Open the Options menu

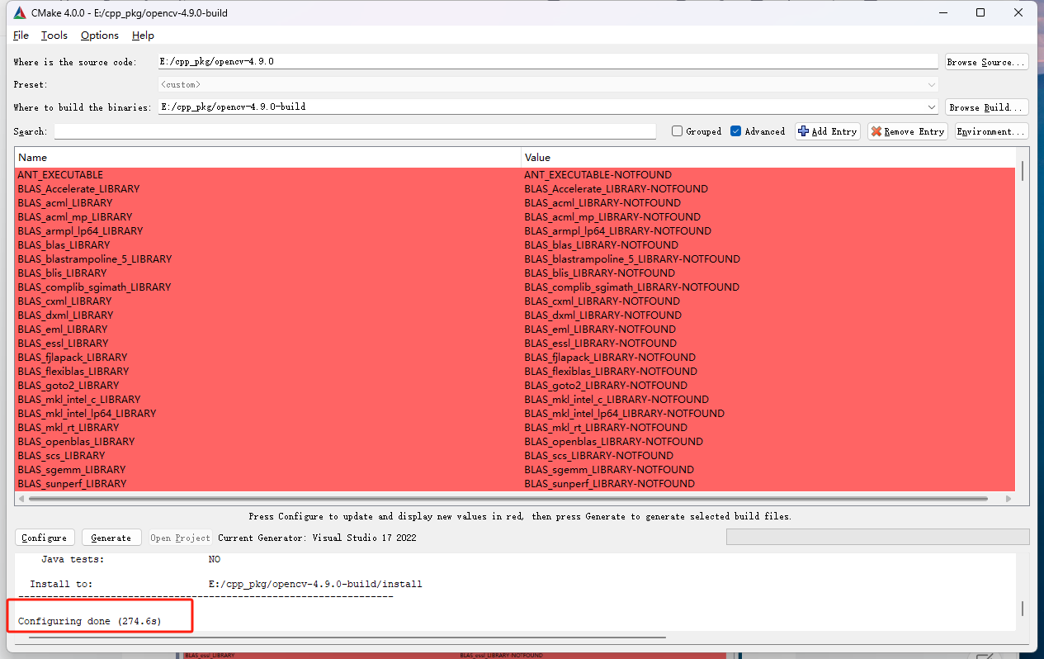pyautogui.click(x=99, y=35)
